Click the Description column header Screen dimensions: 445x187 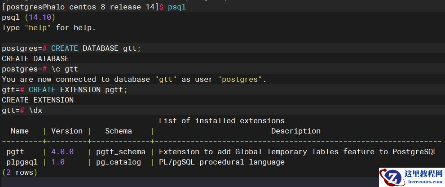295,131
